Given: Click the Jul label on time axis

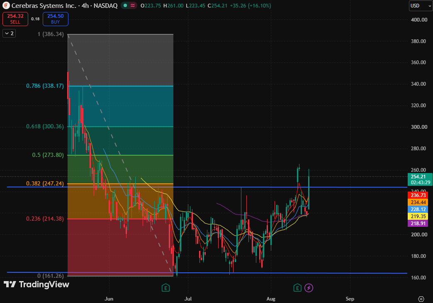Looking at the screenshot, I should tap(188, 299).
